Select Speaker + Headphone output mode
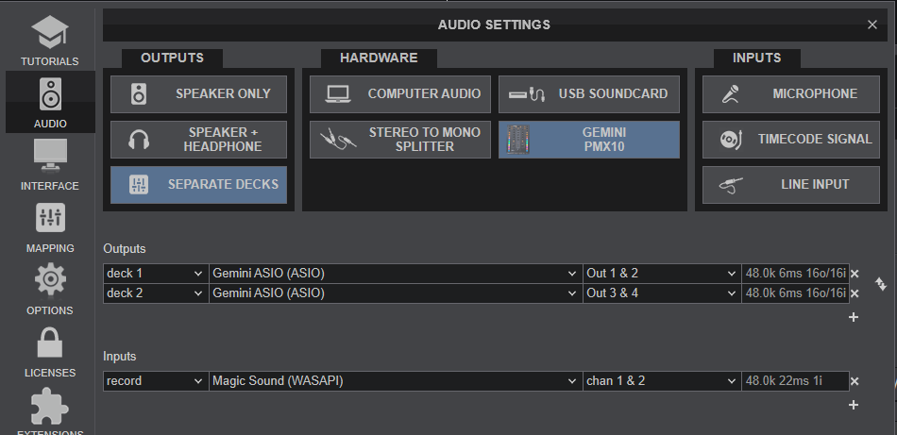897x435 pixels. coord(199,140)
